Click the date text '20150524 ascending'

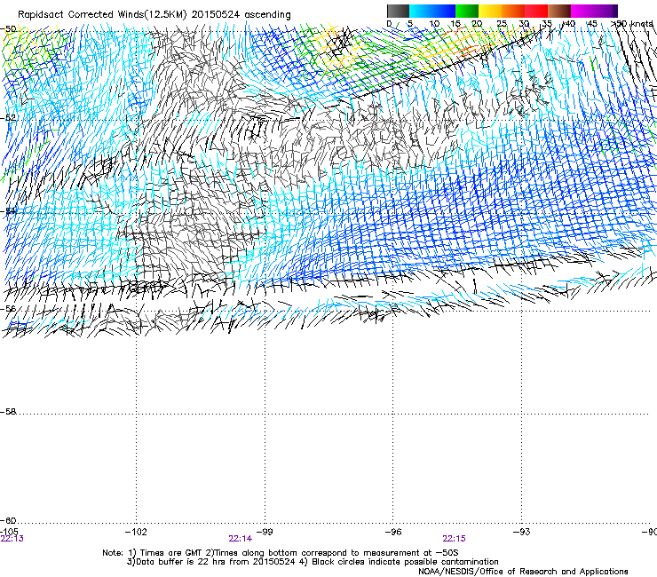click(241, 15)
